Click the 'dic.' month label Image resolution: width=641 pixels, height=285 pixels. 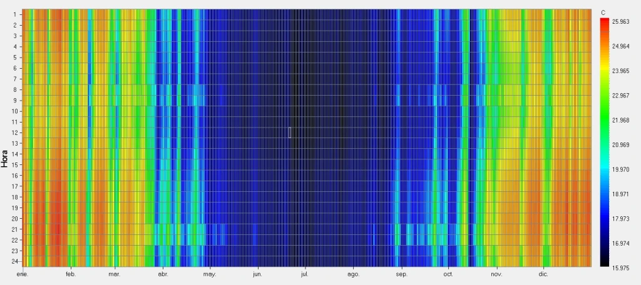tap(543, 274)
